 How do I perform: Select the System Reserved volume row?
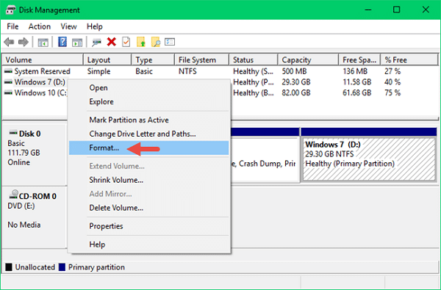[220, 71]
